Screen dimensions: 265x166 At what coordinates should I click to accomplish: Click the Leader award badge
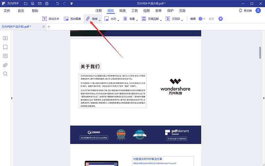[121, 135]
